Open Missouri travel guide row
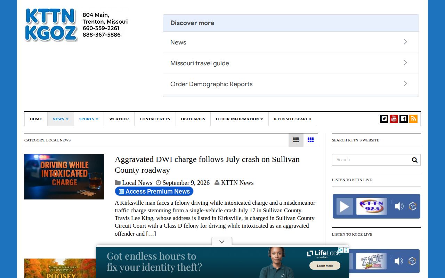 click(291, 63)
